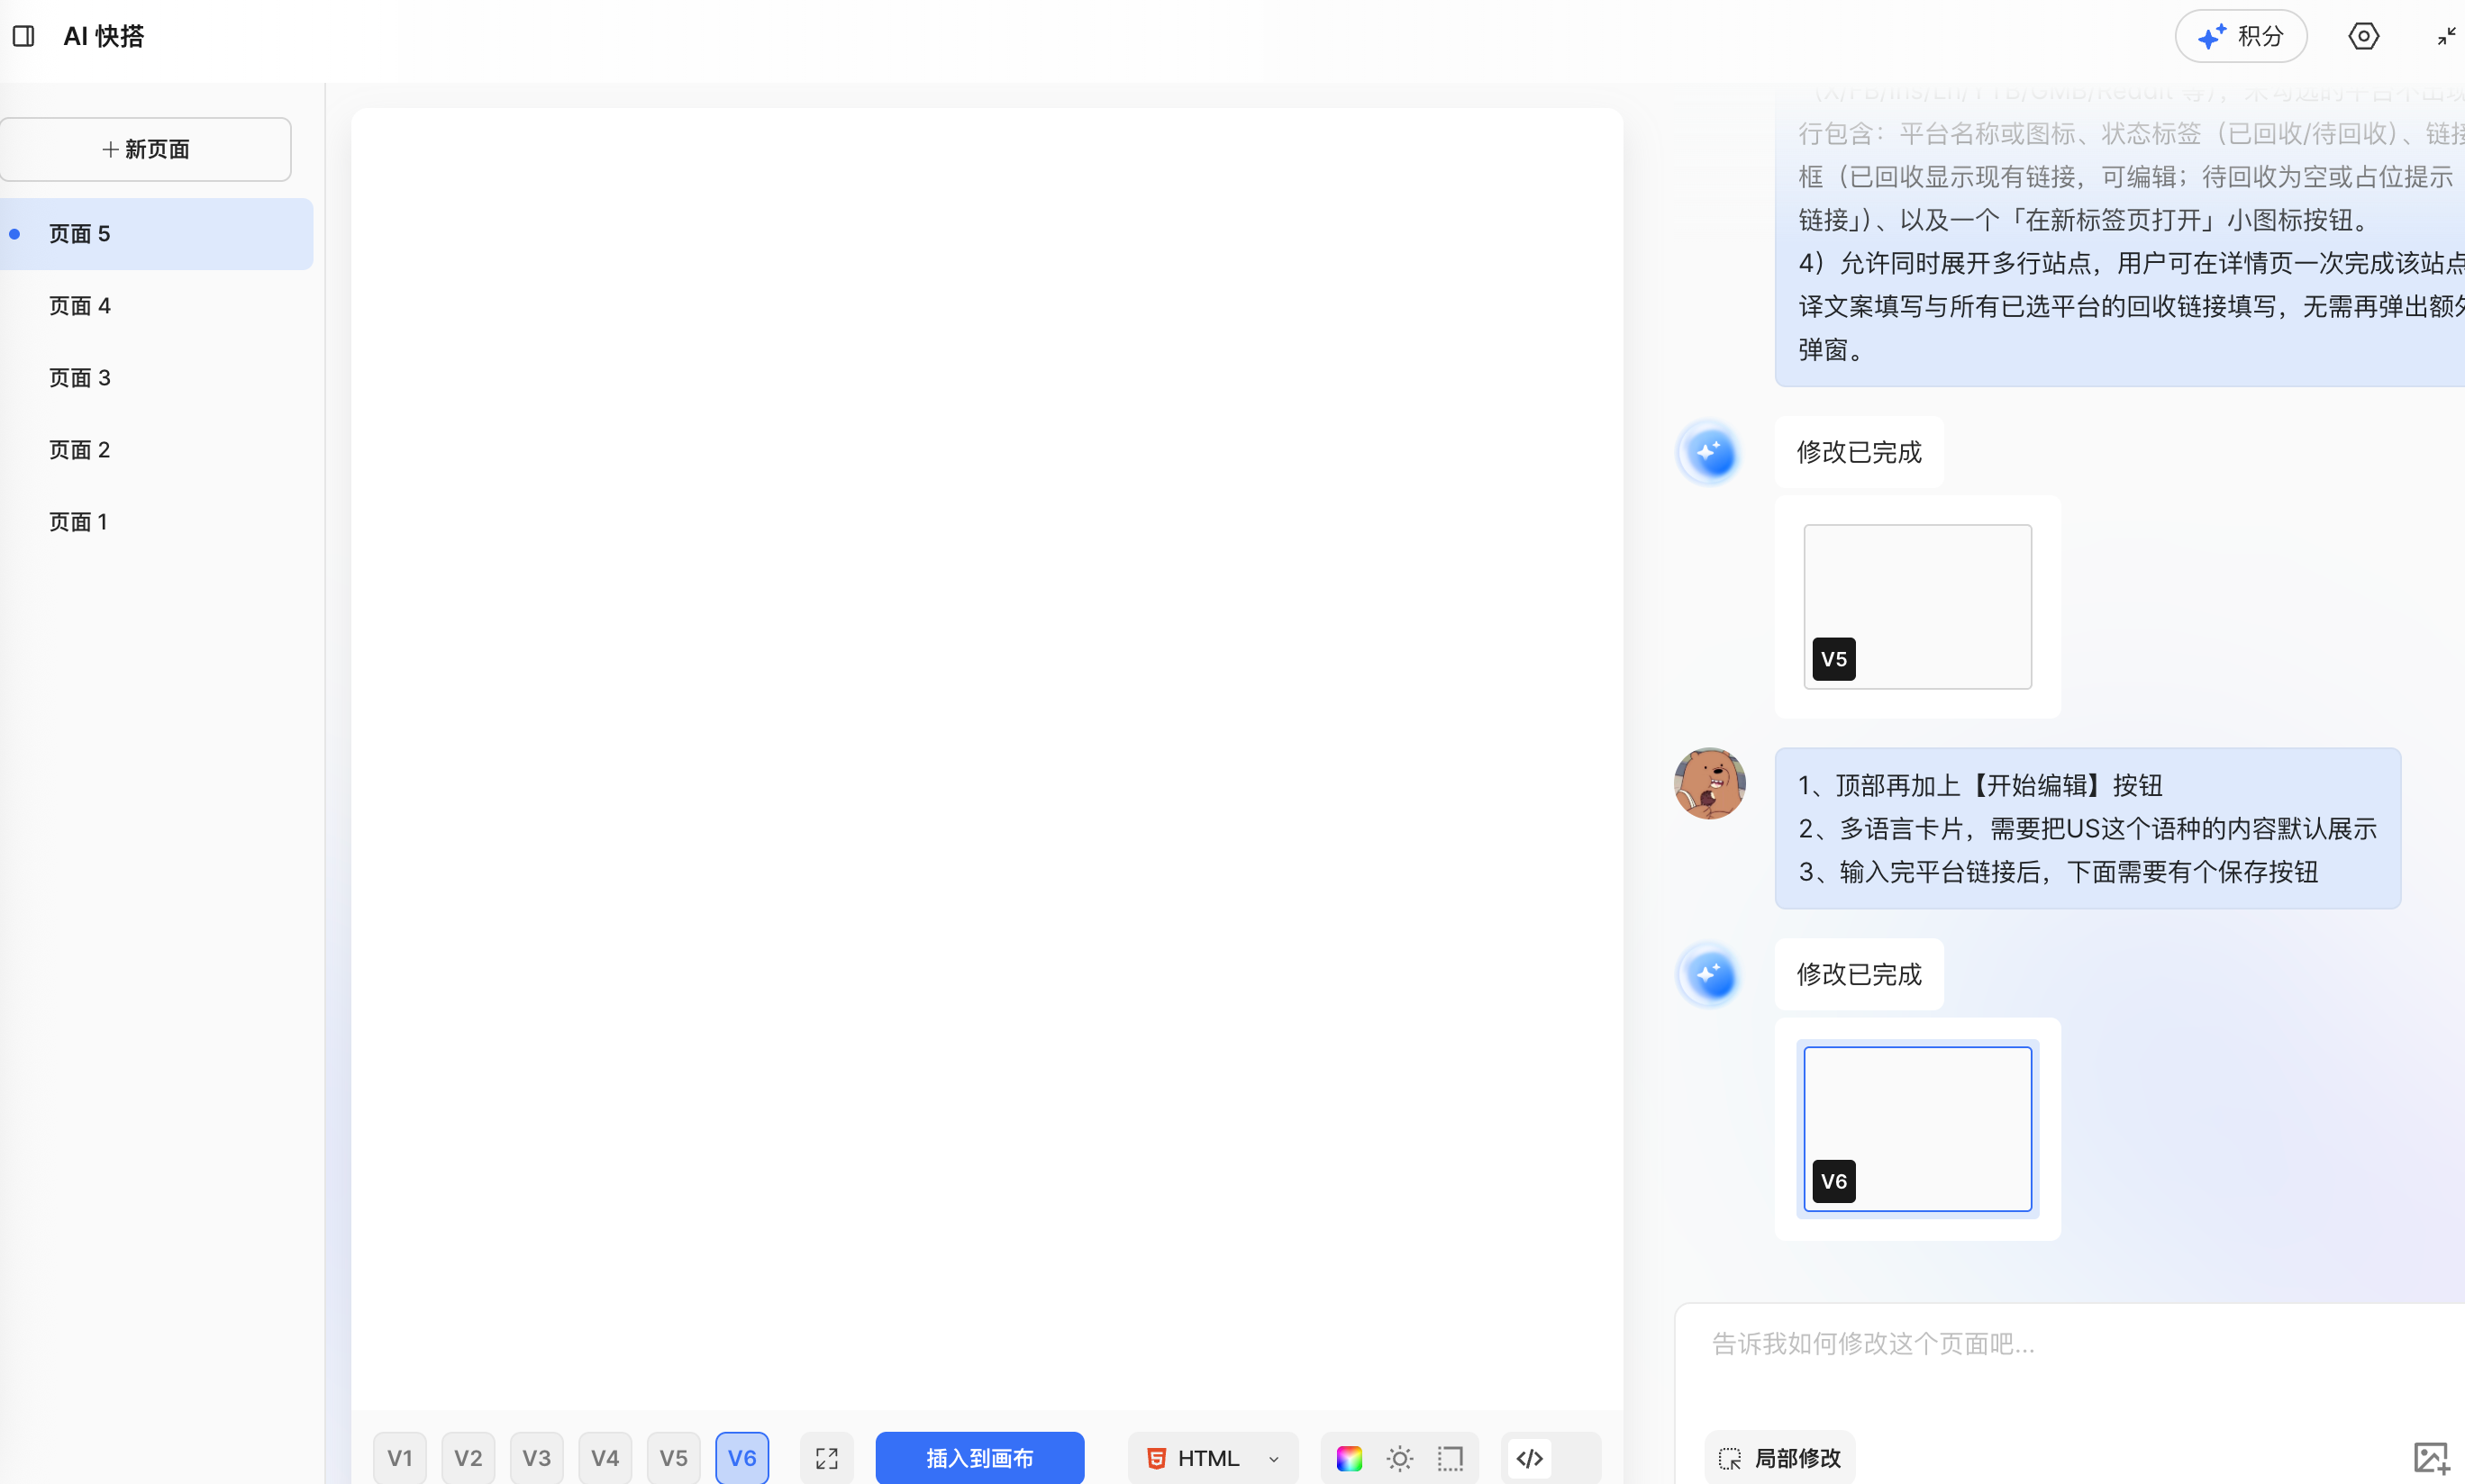Select the 局部修改 selection tool

pos(1778,1458)
